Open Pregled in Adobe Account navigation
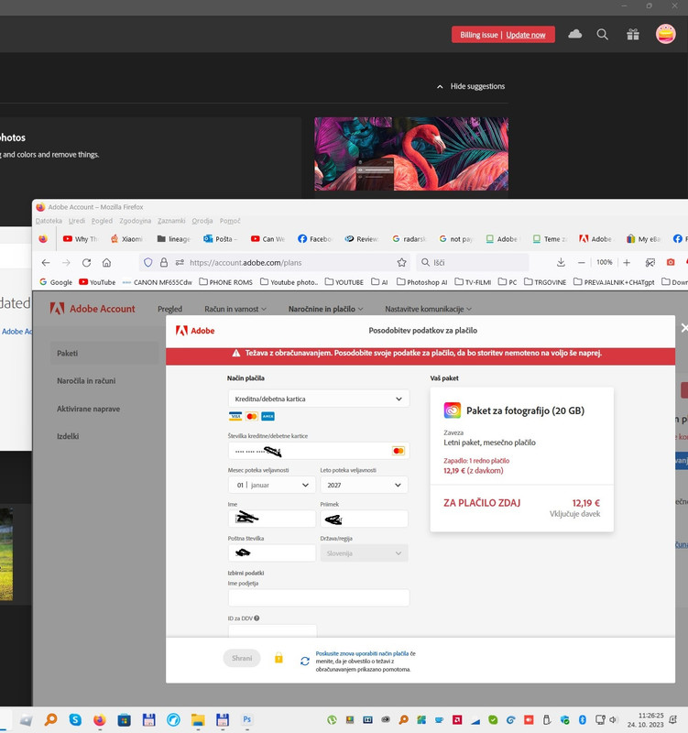Viewport: 688px width, 733px height. click(169, 309)
